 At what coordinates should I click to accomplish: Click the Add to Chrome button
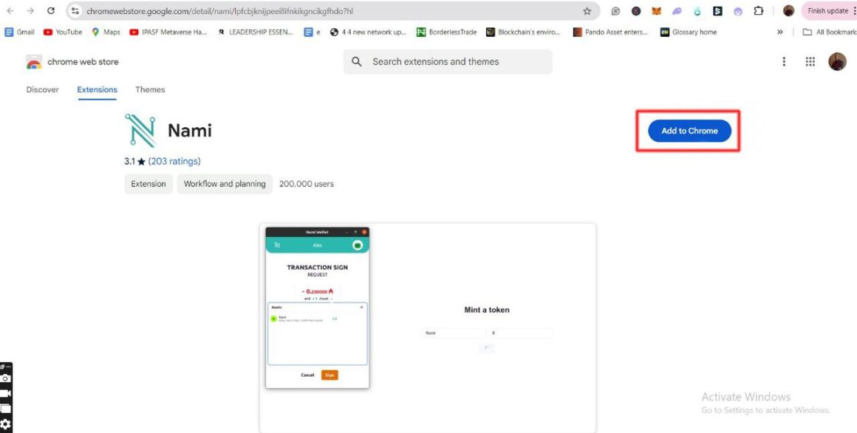click(x=689, y=130)
